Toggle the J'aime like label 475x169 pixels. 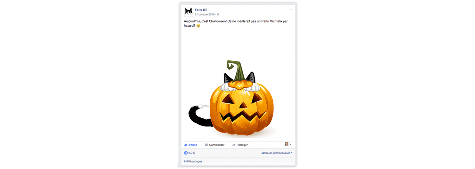pos(193,145)
